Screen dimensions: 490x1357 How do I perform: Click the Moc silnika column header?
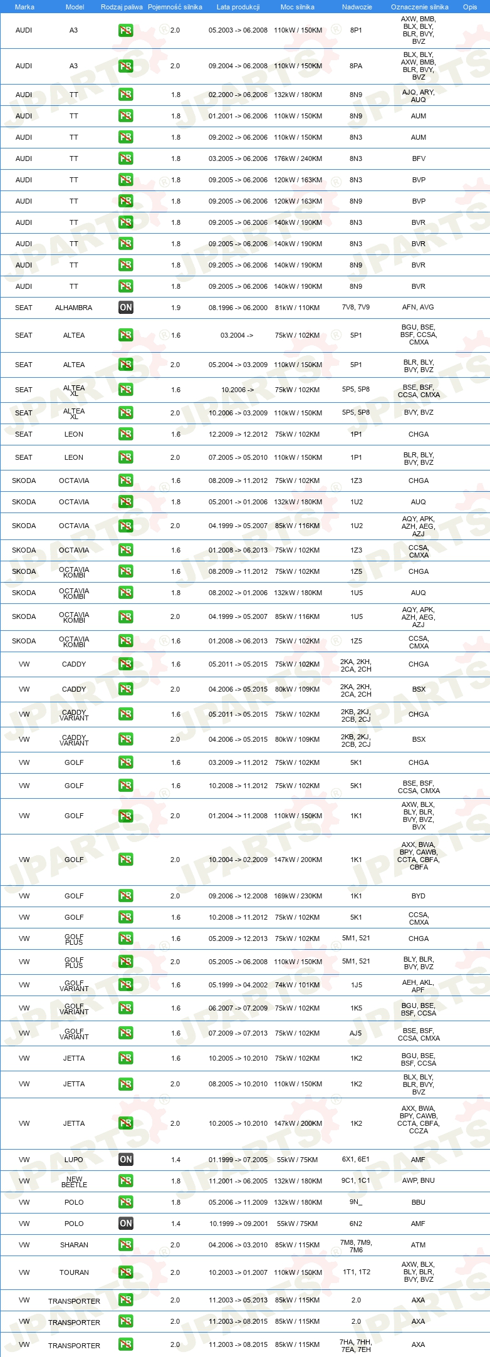pyautogui.click(x=298, y=7)
